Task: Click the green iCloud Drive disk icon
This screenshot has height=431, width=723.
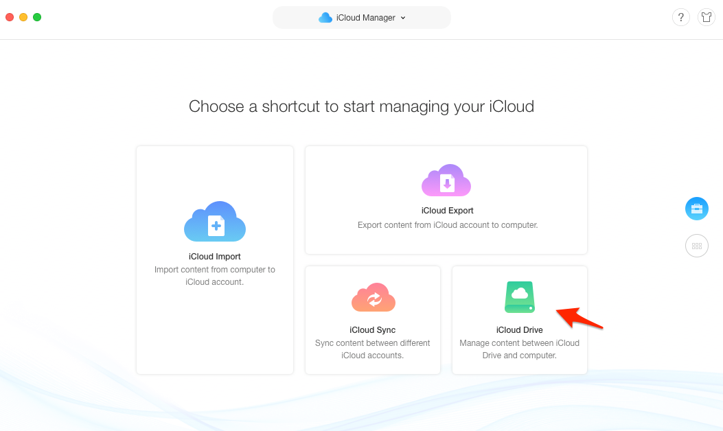Action: click(519, 297)
